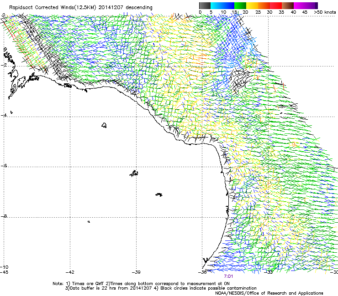Click the '-10' latitude axis label
The image size is (338, 296).
click(x=4, y=267)
